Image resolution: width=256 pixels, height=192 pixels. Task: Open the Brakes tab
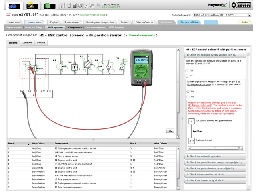click(x=124, y=22)
